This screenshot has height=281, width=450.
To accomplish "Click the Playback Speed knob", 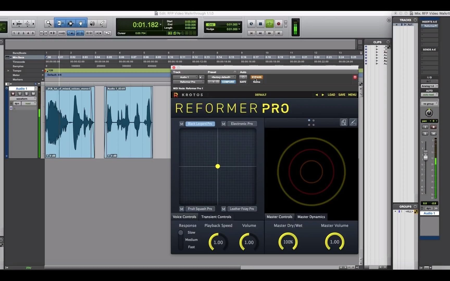I will (x=218, y=242).
